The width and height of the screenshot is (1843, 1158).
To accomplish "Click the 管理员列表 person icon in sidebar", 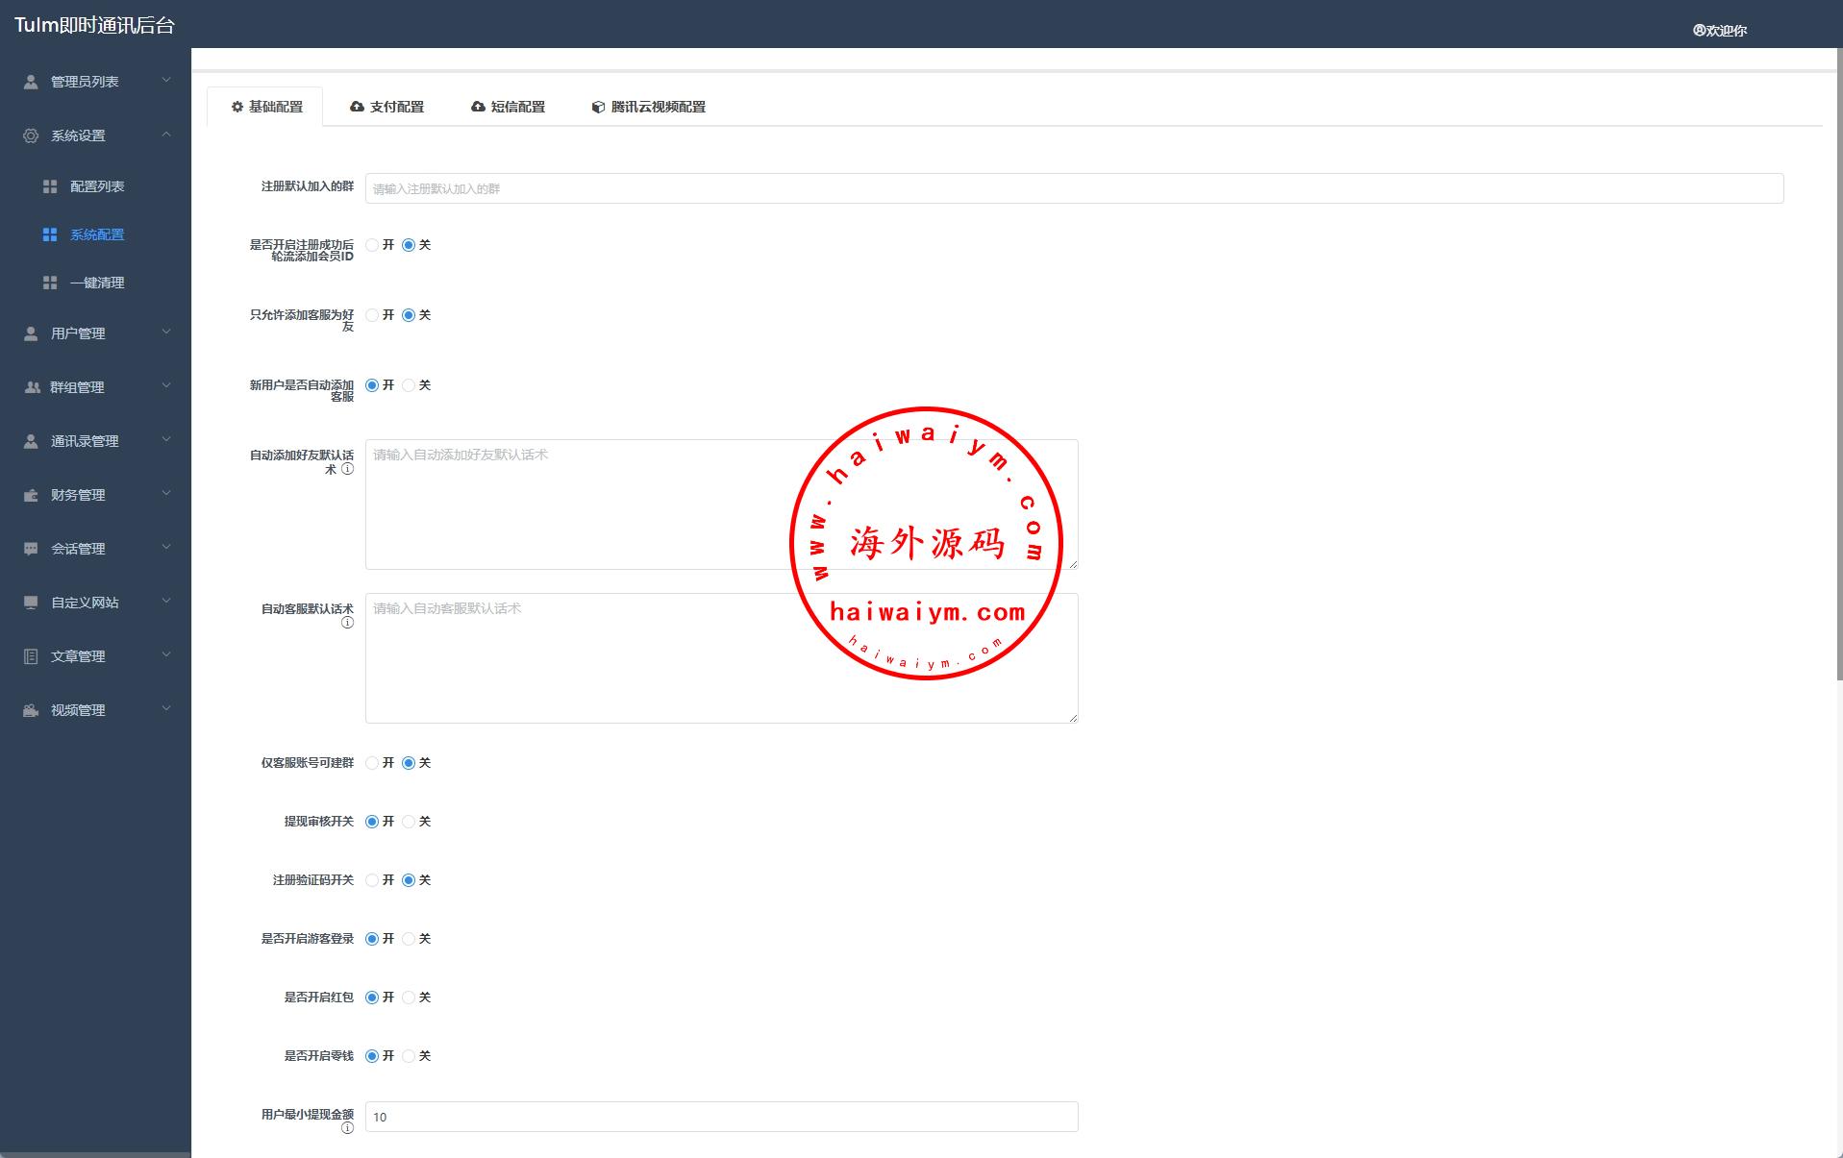I will coord(31,82).
